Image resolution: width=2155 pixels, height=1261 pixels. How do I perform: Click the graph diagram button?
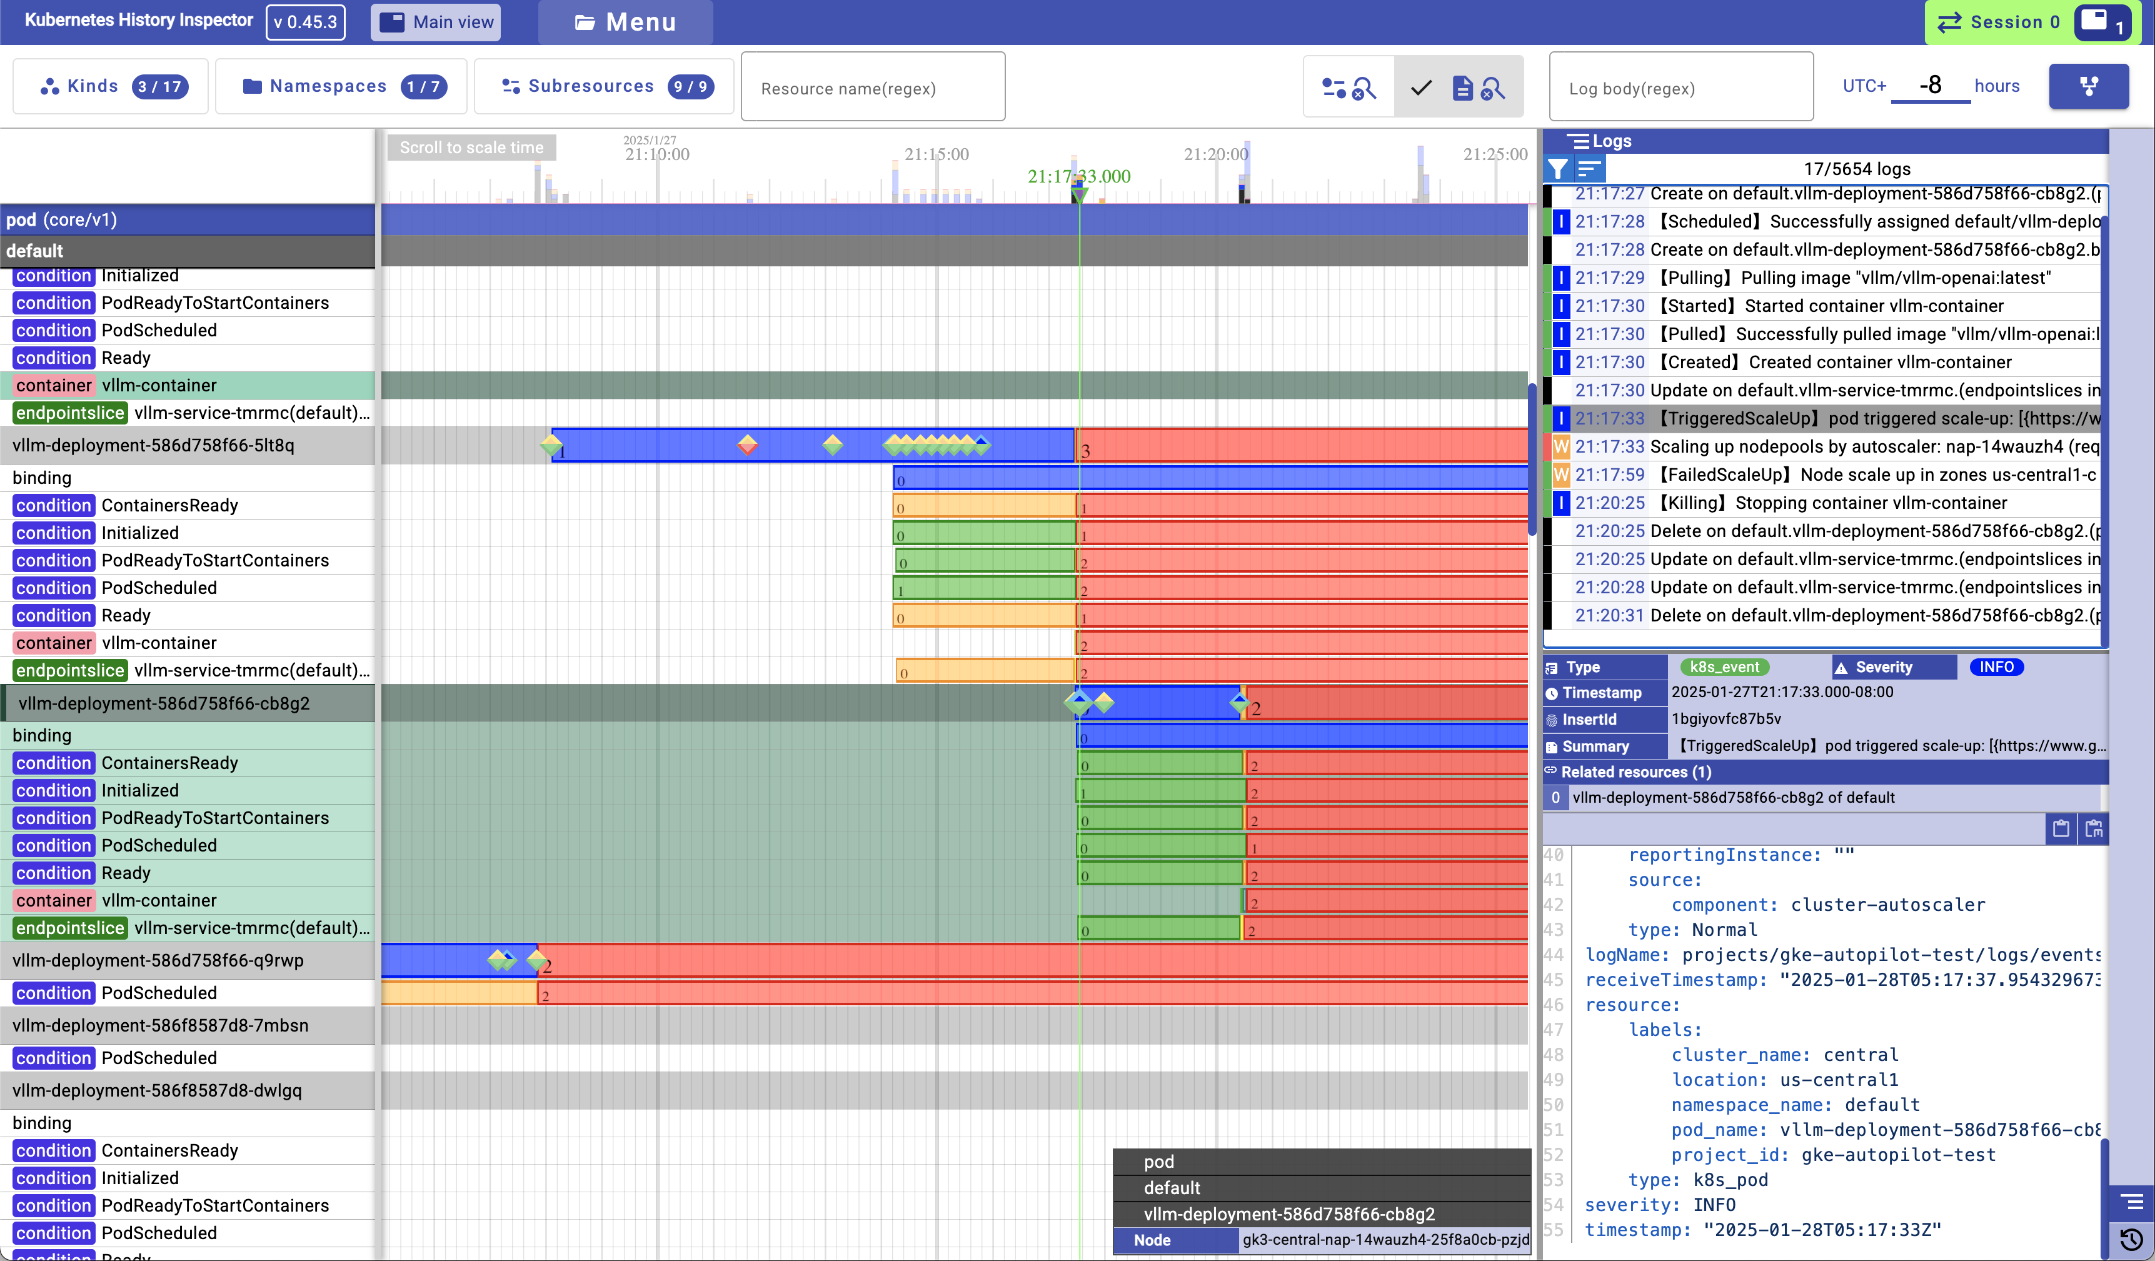[x=2088, y=86]
